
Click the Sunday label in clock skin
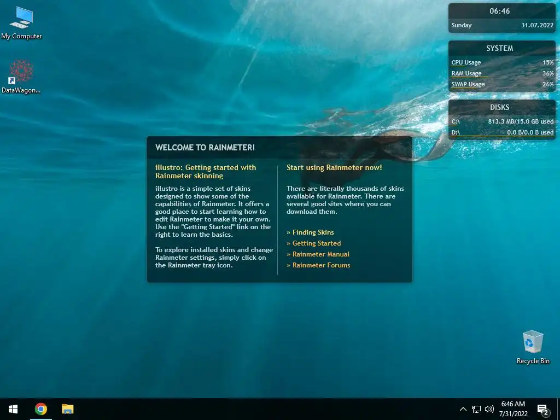[x=462, y=25]
